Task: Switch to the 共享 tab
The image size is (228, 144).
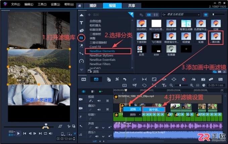Action: (x=131, y=6)
